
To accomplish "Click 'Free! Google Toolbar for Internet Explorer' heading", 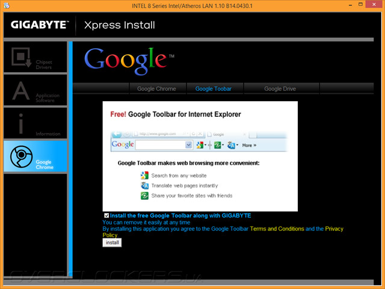I will click(x=176, y=114).
